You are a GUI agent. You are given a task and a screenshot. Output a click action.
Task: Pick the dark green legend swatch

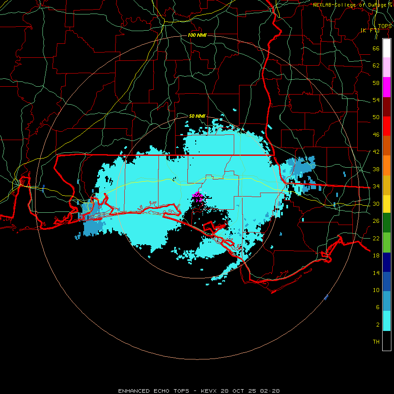tap(387, 222)
